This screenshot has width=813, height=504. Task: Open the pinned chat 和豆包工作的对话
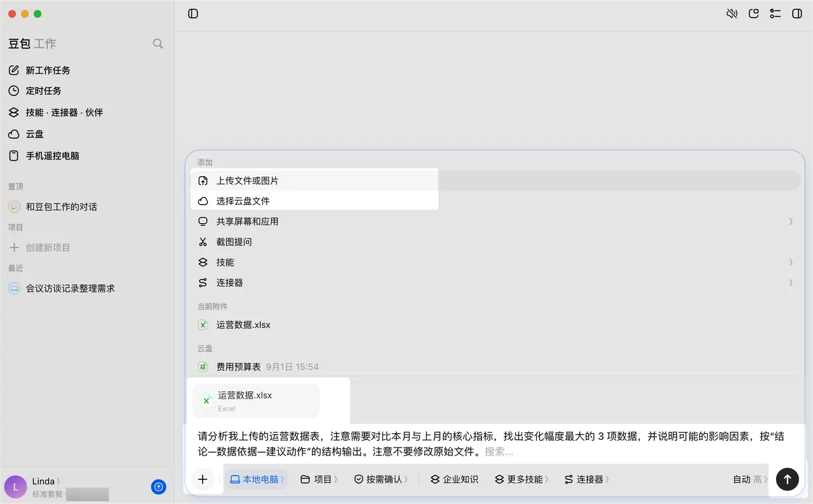[x=87, y=207]
